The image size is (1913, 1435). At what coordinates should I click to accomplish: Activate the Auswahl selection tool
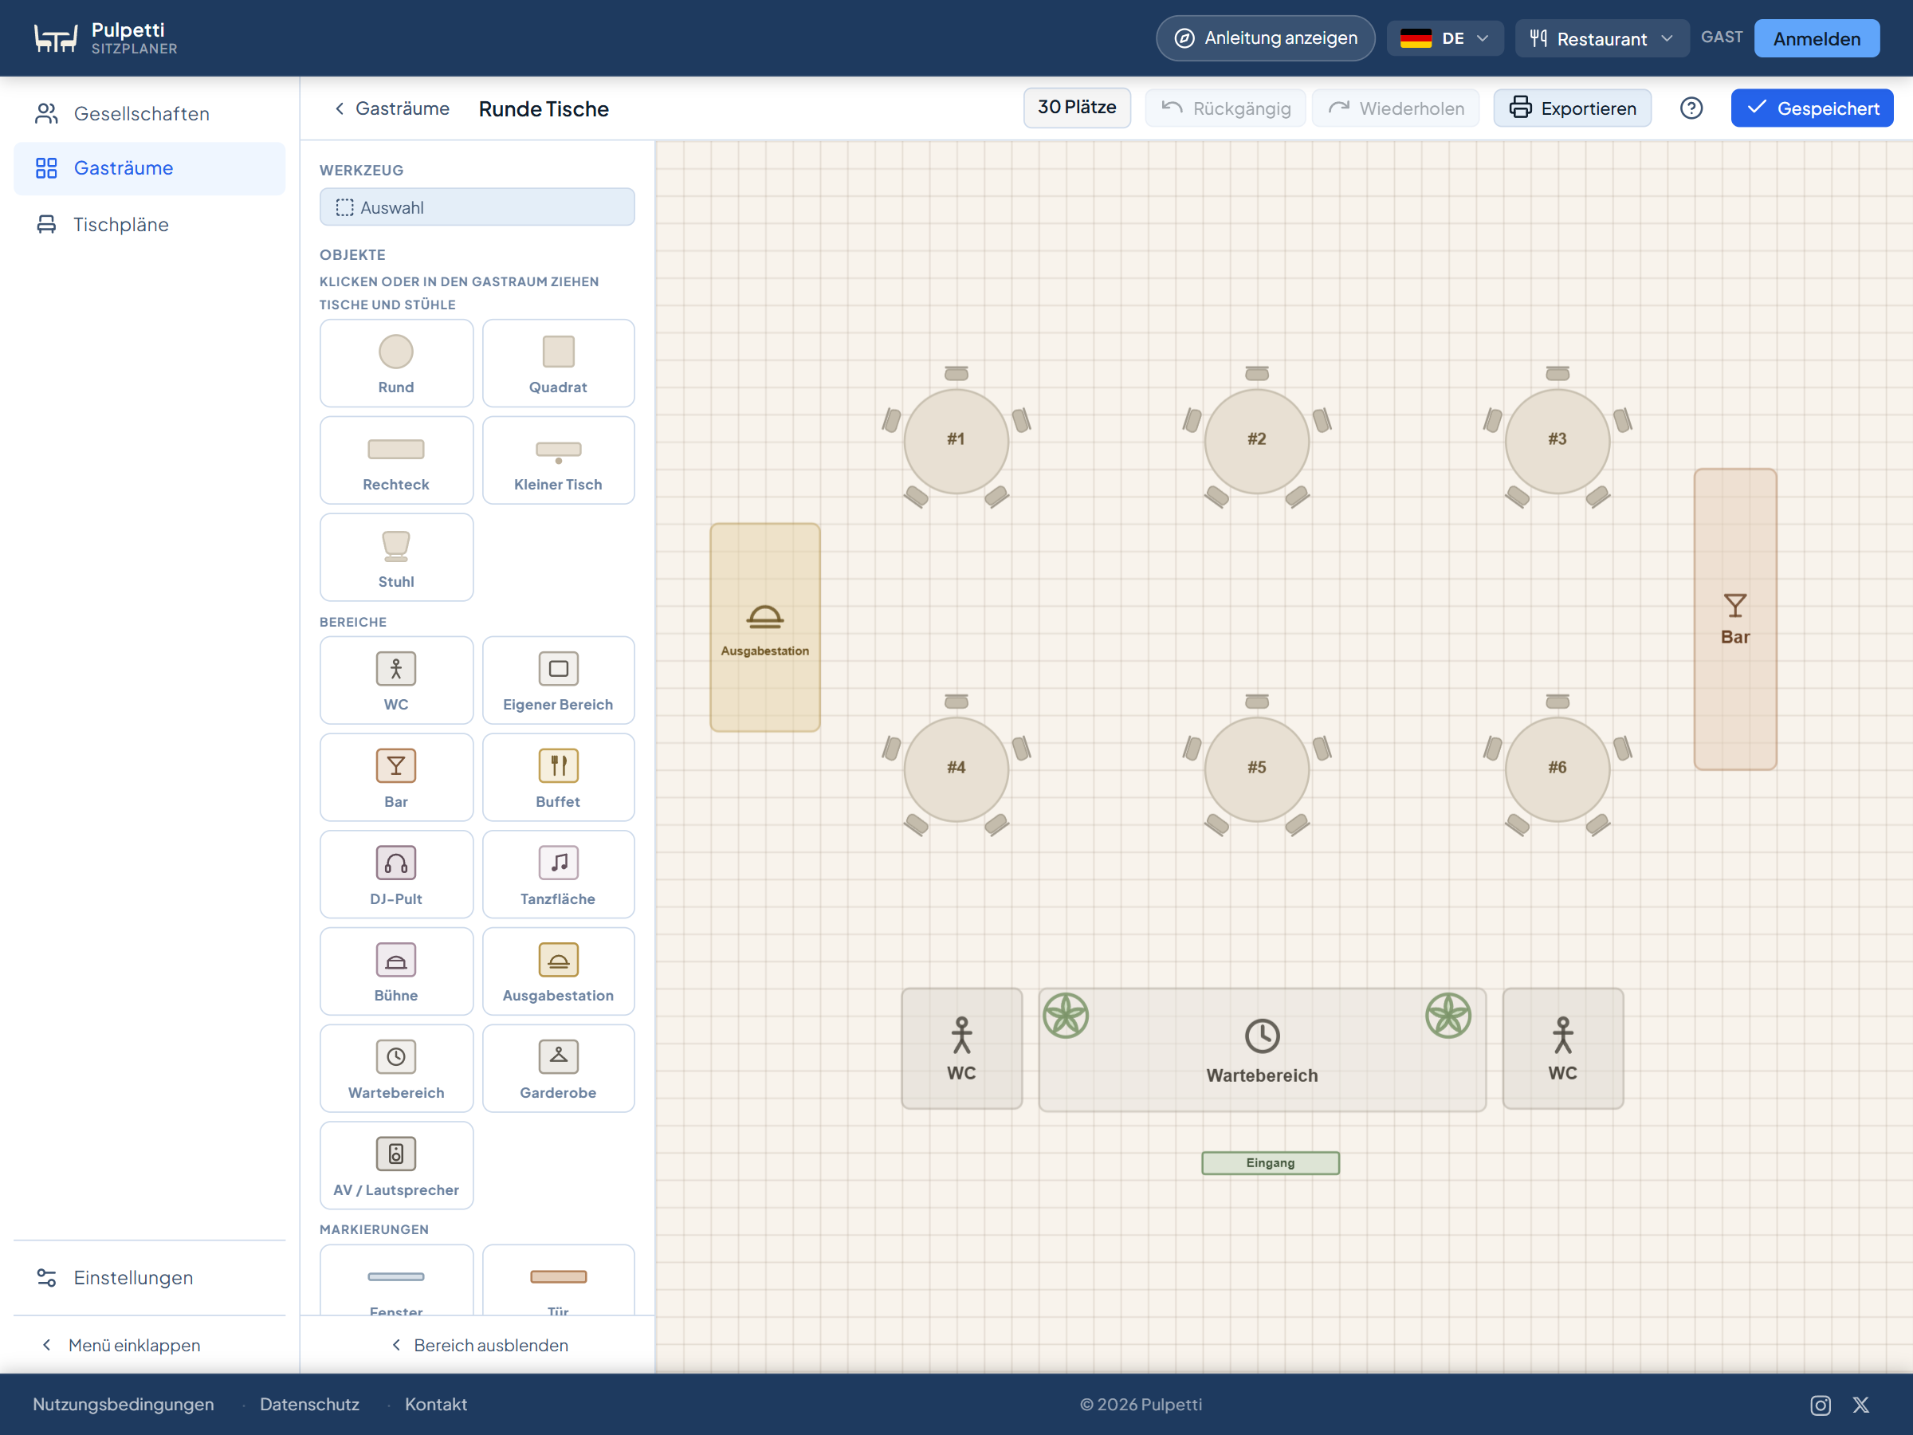tap(477, 207)
